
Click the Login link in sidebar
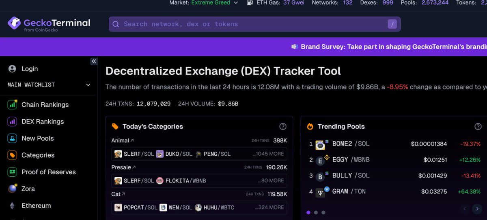pos(30,69)
